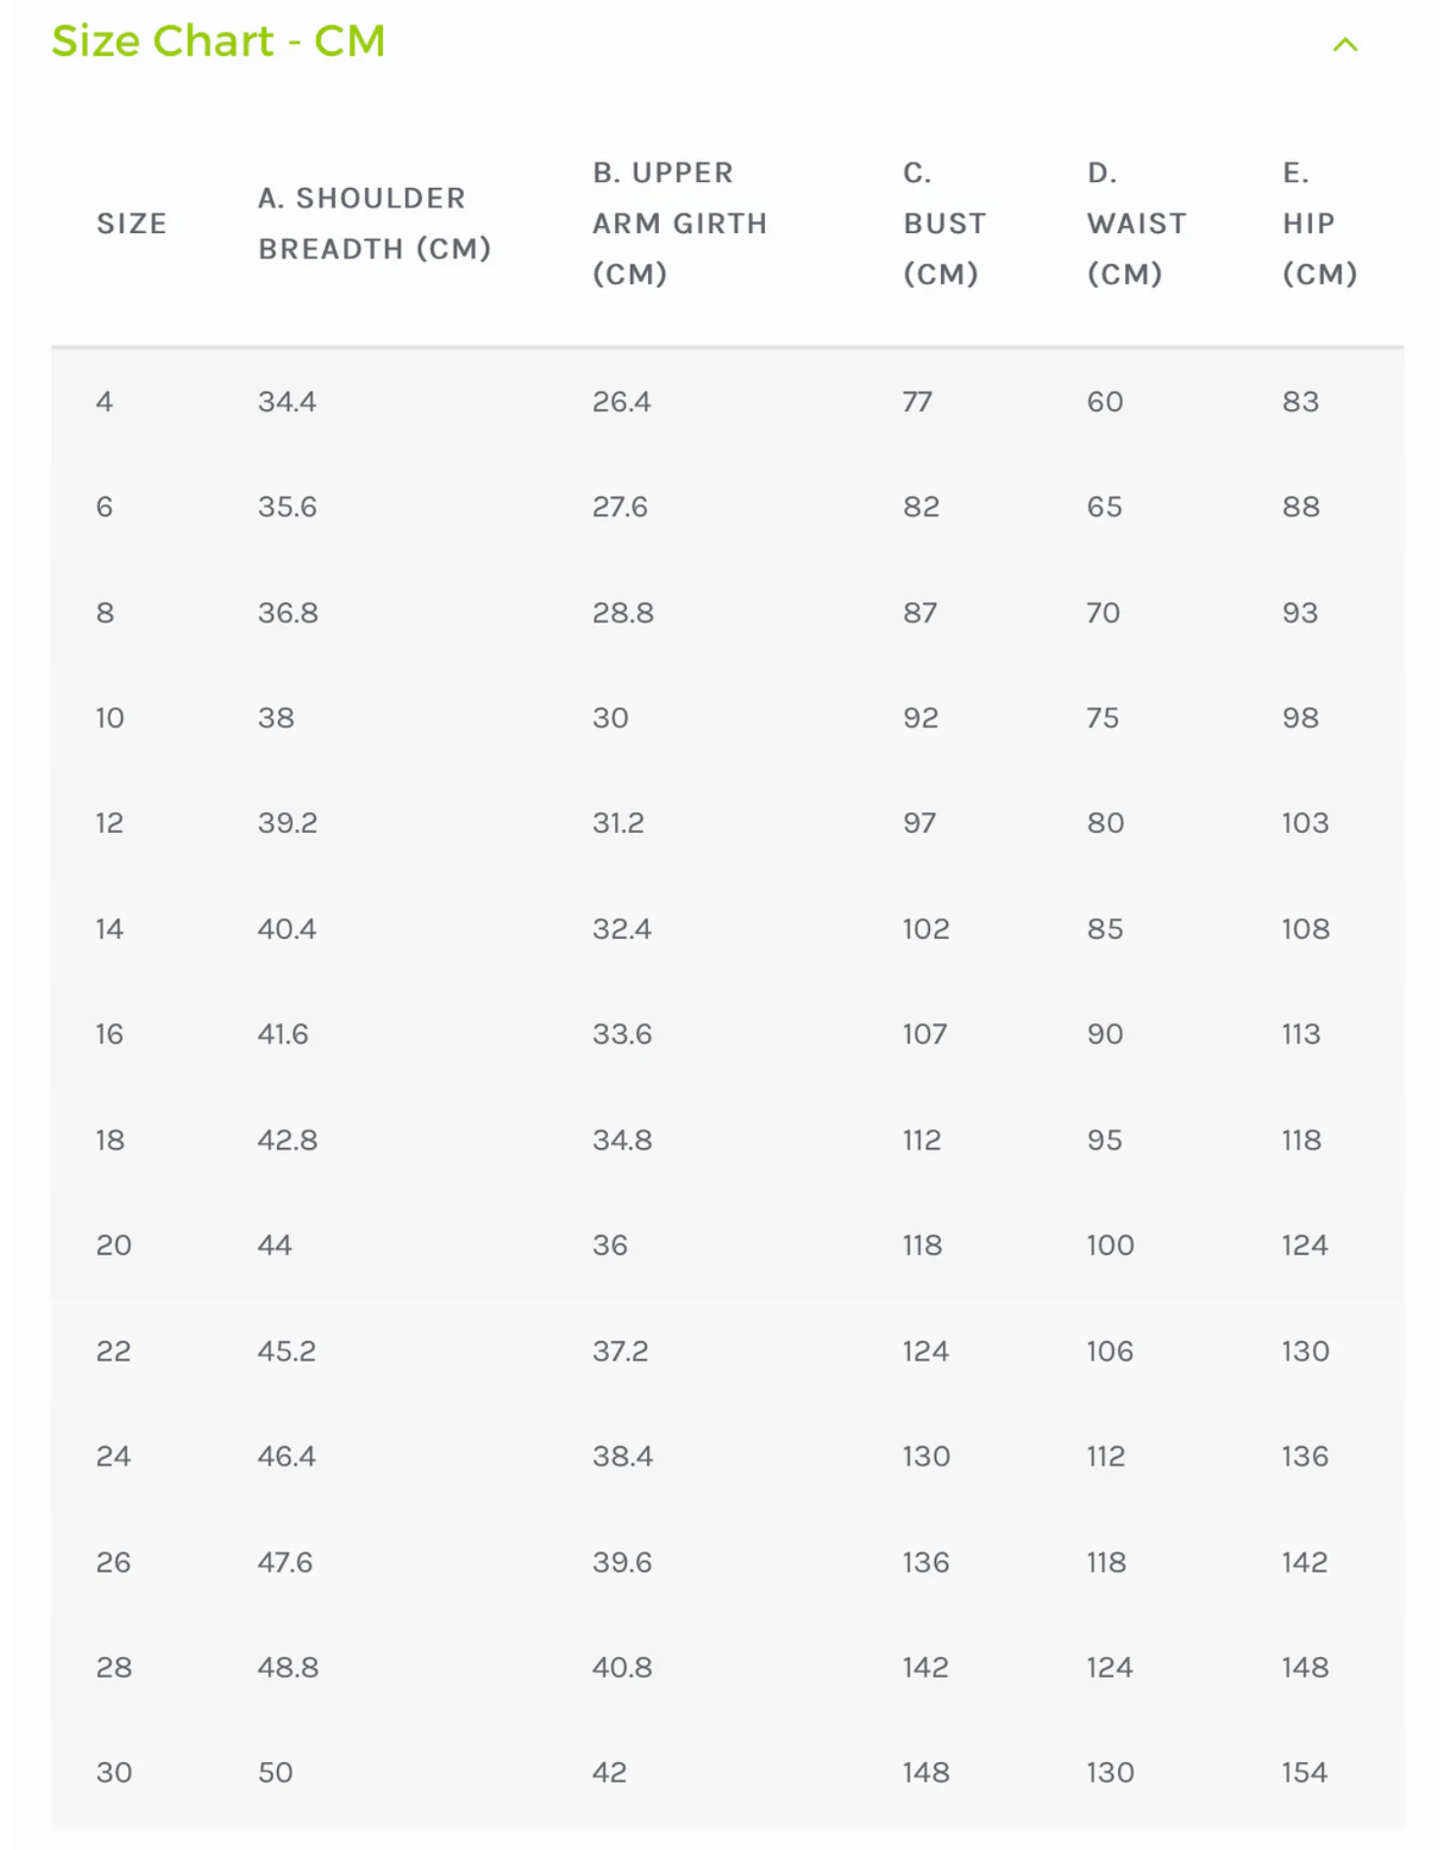Click the Hip column header
The height and width of the screenshot is (1850, 1455).
pyautogui.click(x=1318, y=223)
